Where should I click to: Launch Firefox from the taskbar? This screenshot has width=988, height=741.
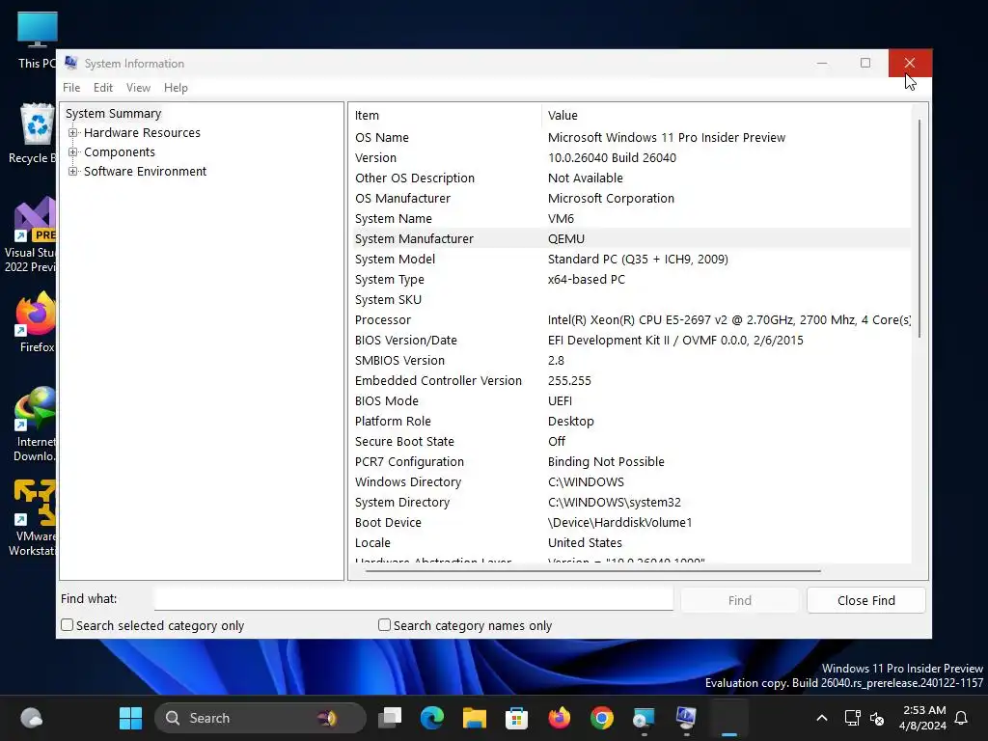[560, 718]
